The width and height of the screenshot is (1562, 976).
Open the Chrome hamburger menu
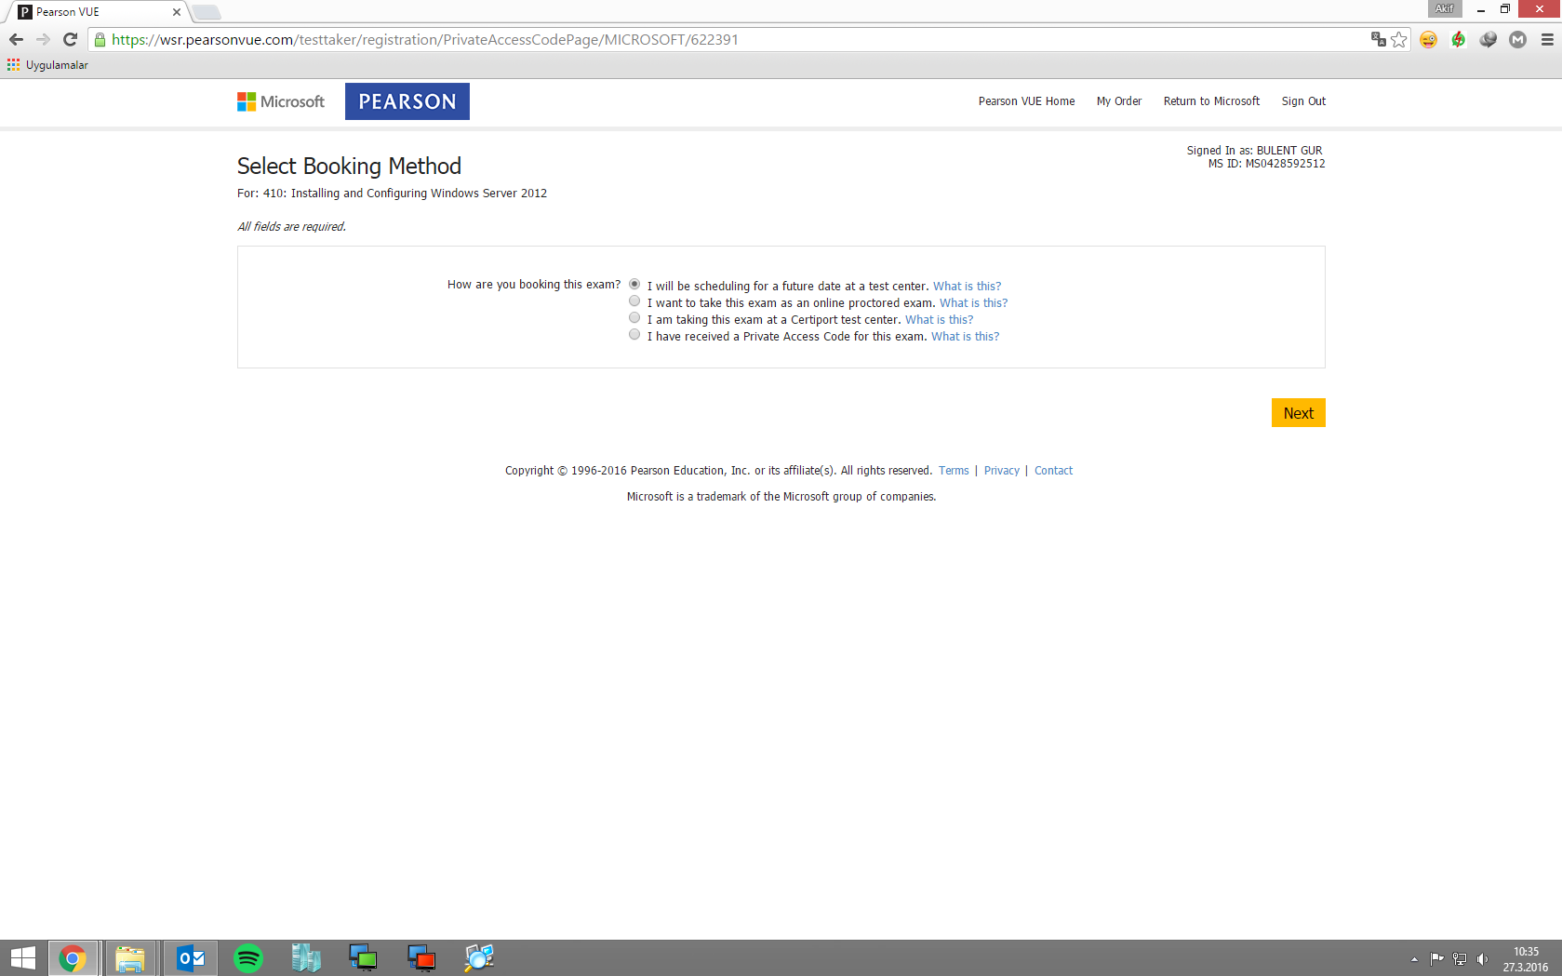point(1548,39)
